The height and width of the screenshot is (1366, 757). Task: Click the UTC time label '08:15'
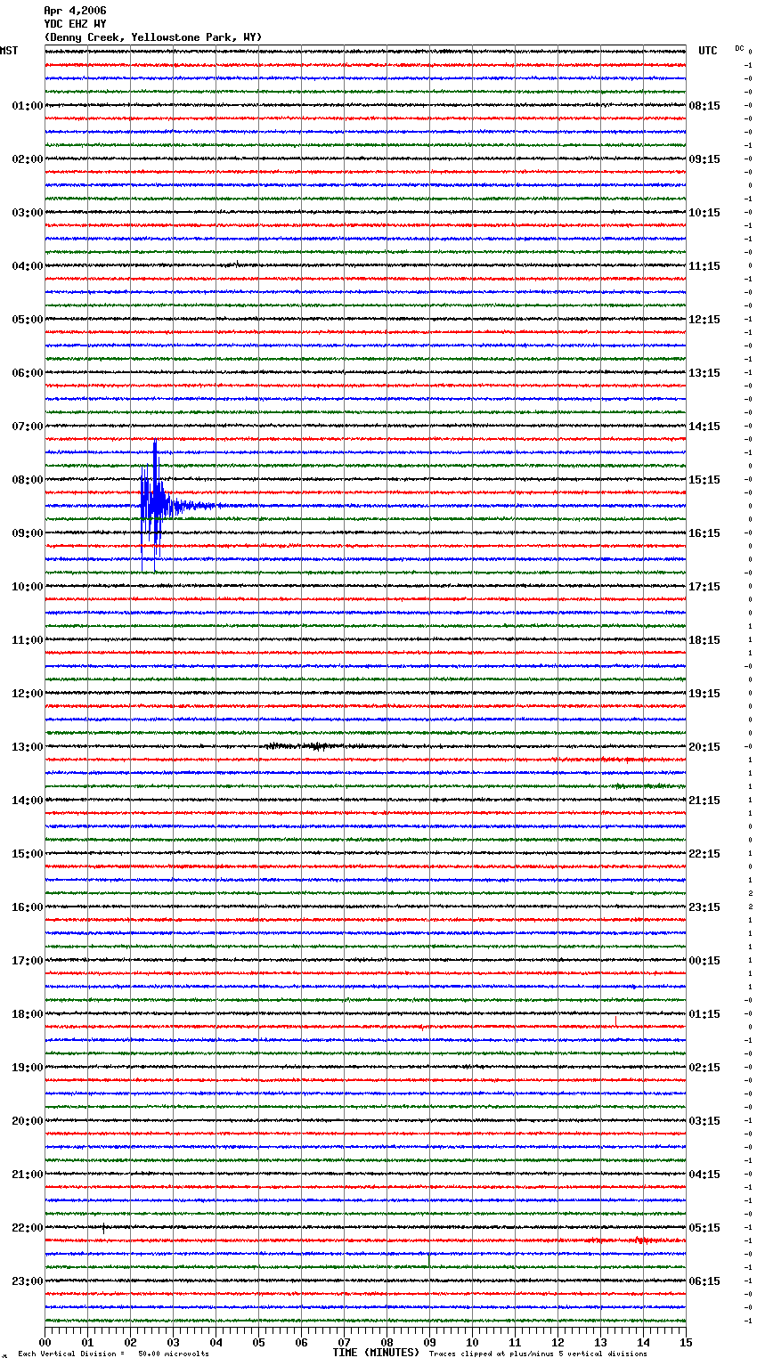tap(704, 106)
